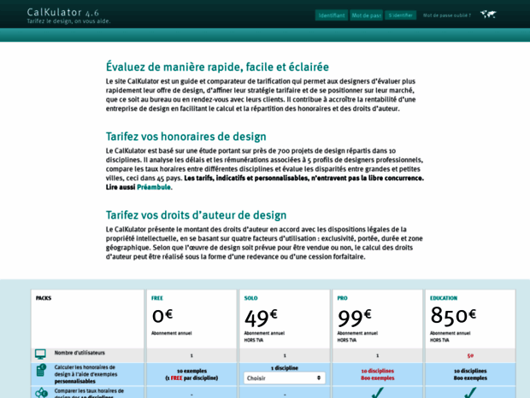Click the PRO pack heading
Image resolution: width=530 pixels, height=398 pixels.
[343, 298]
